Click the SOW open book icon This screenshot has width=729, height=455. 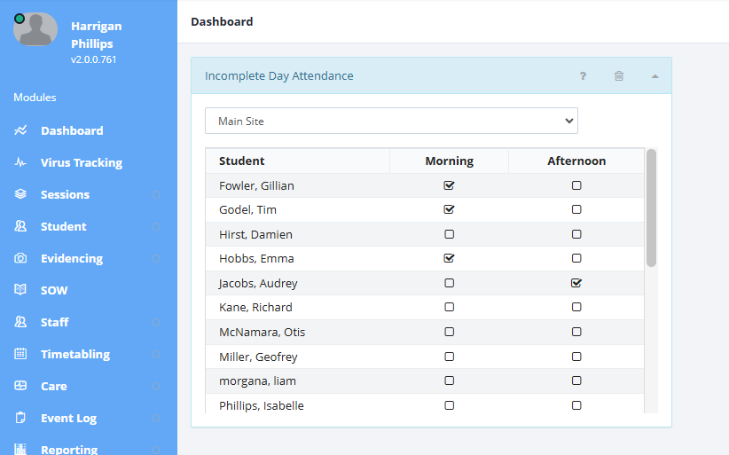point(20,290)
